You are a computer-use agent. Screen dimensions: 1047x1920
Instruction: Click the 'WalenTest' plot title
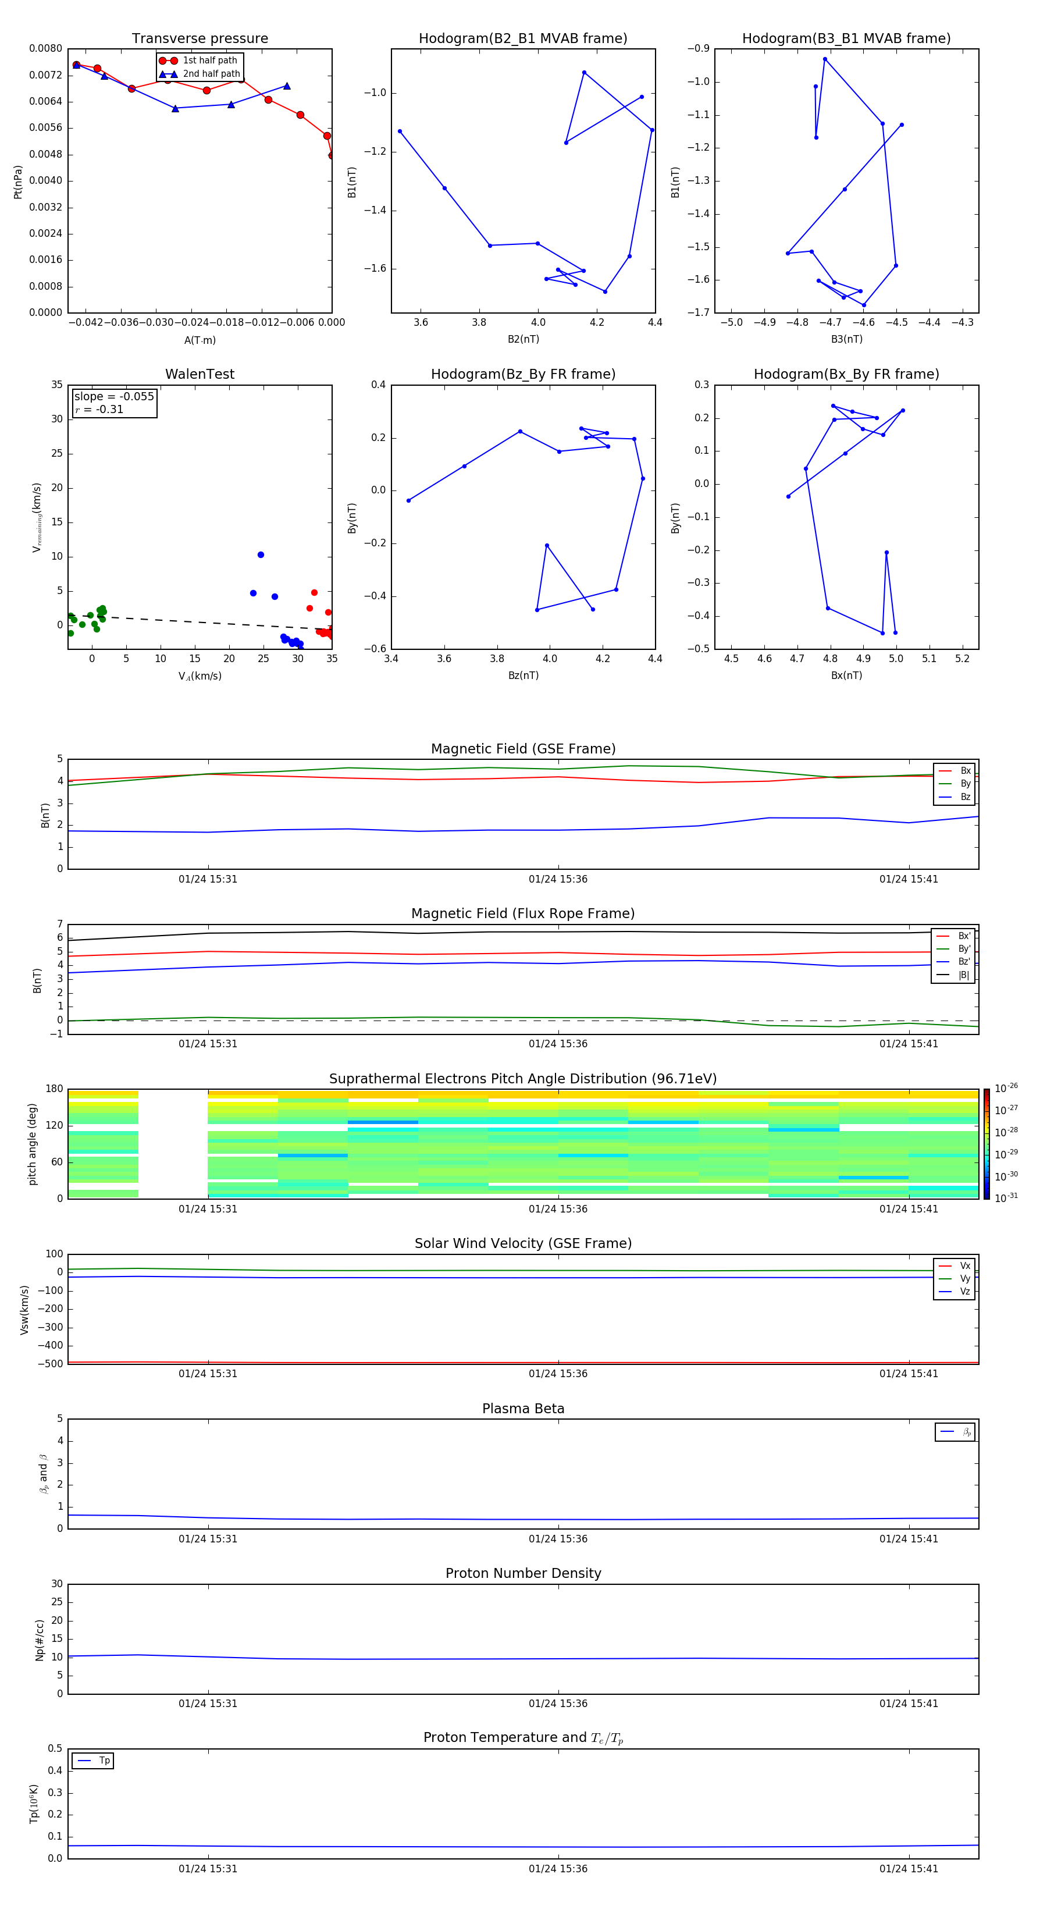200,374
